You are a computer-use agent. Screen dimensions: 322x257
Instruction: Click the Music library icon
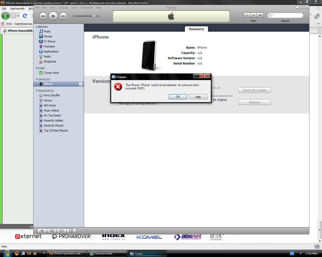pos(41,31)
